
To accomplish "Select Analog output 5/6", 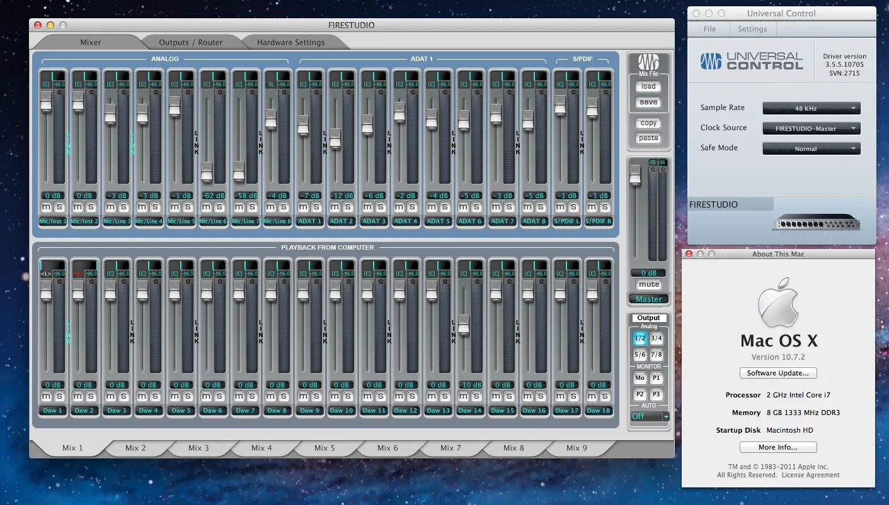I will [640, 355].
